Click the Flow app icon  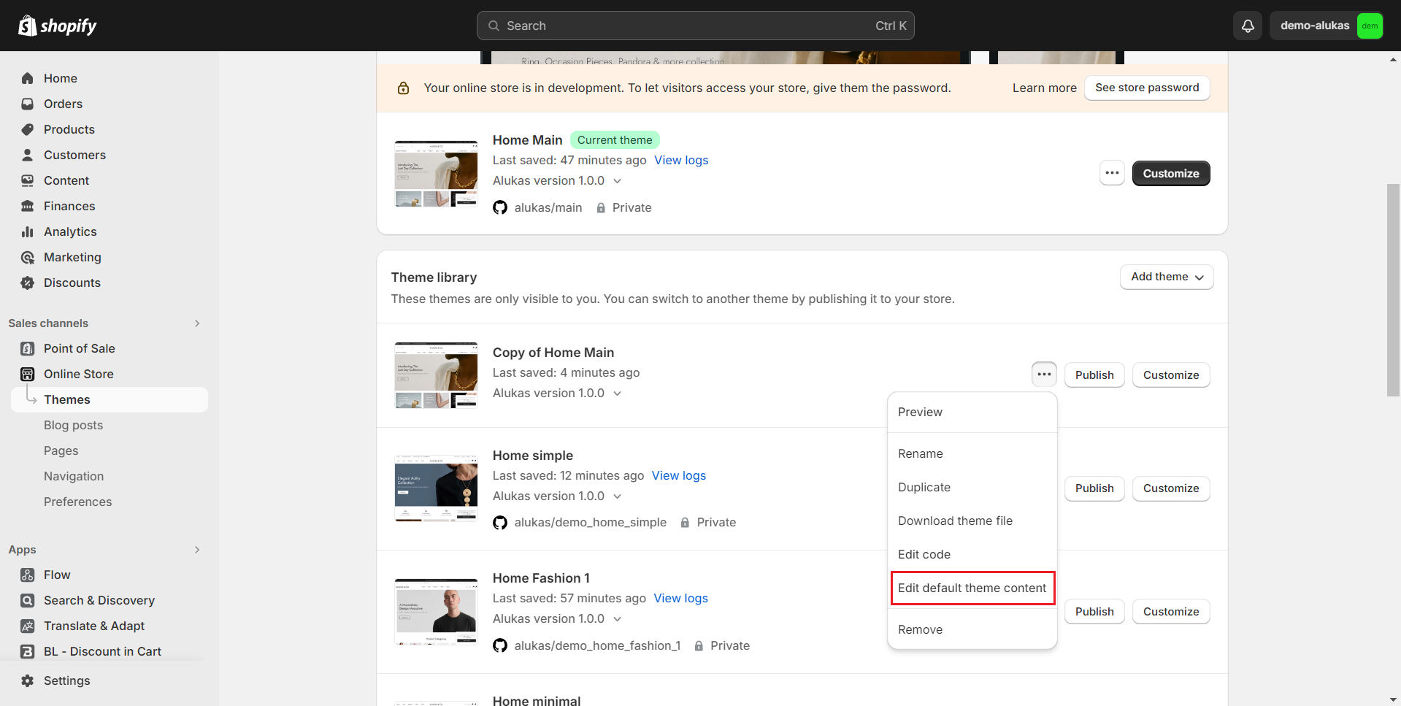(x=28, y=575)
